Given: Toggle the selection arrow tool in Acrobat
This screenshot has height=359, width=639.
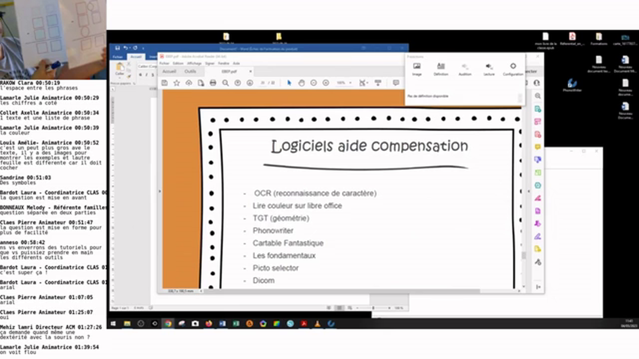Looking at the screenshot, I should (x=289, y=83).
